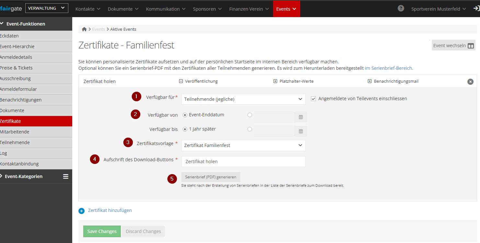Click the Aufschrift des Download-Buttons text field
This screenshot has width=480, height=243.
click(243, 162)
